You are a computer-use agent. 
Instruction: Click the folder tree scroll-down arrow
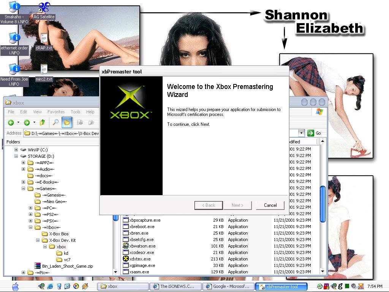point(115,272)
